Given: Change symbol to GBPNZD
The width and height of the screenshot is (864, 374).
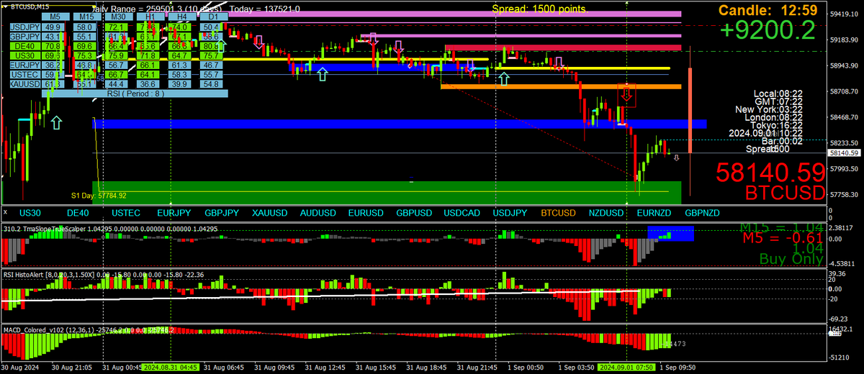Looking at the screenshot, I should click(x=702, y=213).
